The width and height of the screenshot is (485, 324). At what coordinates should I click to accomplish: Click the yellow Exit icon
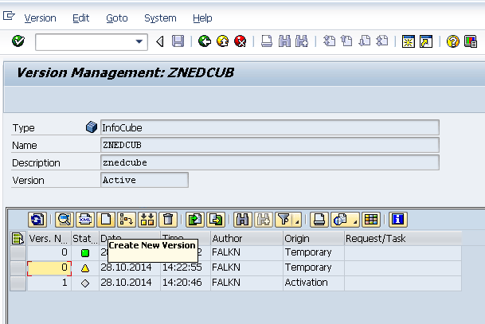(x=222, y=41)
